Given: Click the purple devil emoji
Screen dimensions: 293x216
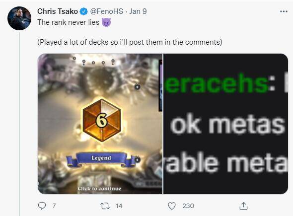Looking at the screenshot, I should 106,22.
